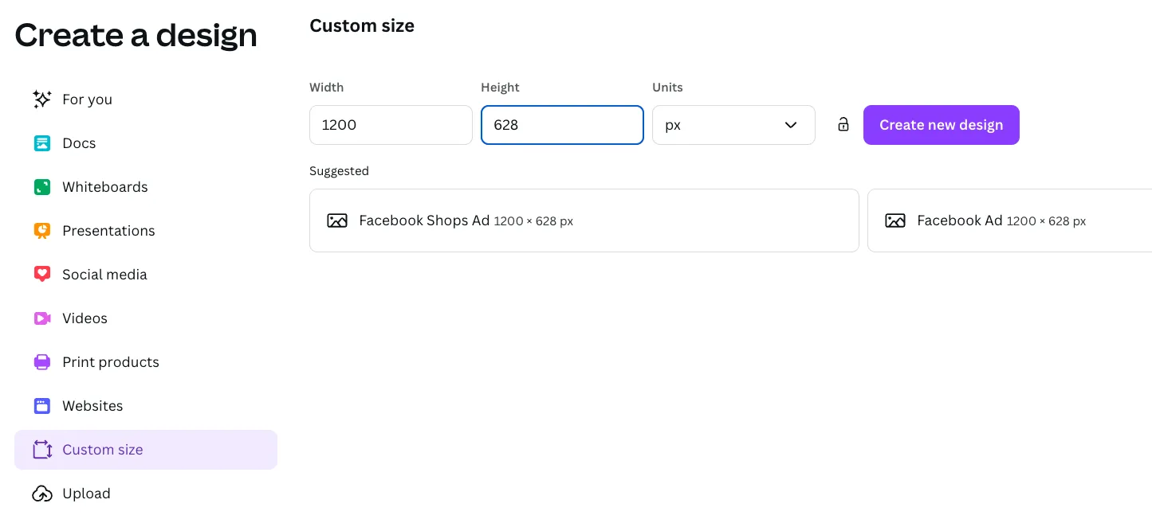Viewport: 1152px width, 523px height.
Task: Click the Create new design button
Action: tap(941, 125)
